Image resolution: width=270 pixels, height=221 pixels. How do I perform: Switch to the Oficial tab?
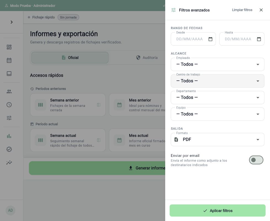coord(70,58)
